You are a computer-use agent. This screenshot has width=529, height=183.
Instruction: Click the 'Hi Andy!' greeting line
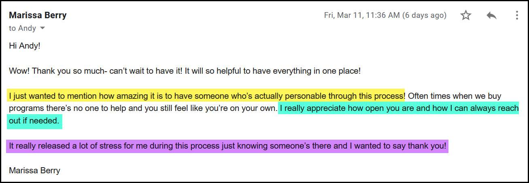[x=25, y=46]
